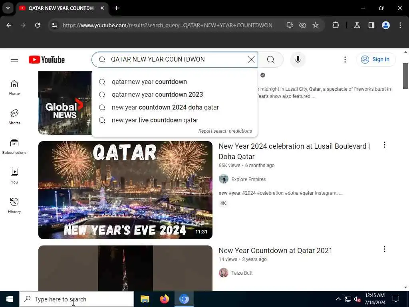Click the crossed-eye tracking protection icon
The image size is (409, 307).
click(303, 25)
